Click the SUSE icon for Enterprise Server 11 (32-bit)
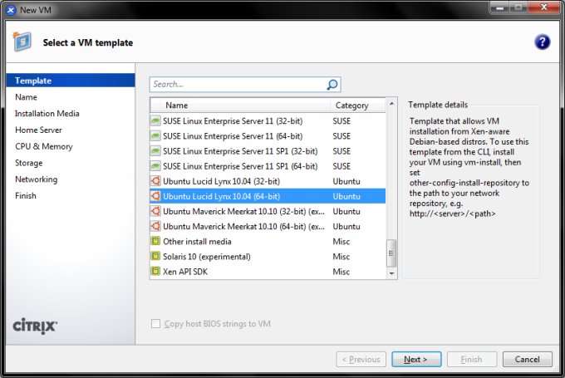This screenshot has height=378, width=565. click(x=155, y=120)
